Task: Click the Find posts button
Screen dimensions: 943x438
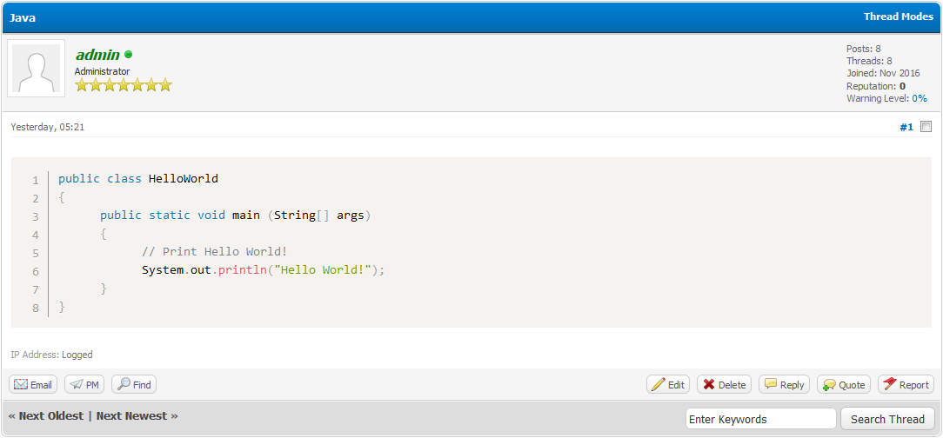Action: coord(134,384)
